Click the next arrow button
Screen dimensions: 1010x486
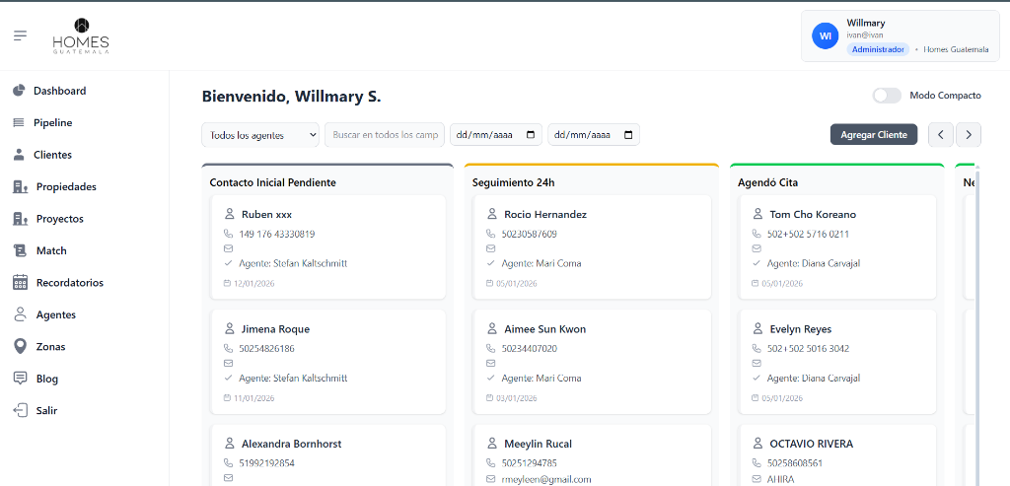tap(969, 135)
